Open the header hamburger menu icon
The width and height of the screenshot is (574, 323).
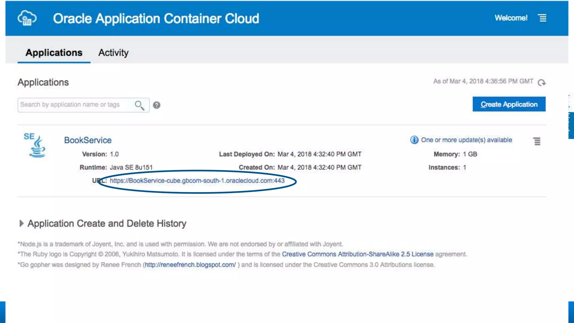[x=543, y=18]
